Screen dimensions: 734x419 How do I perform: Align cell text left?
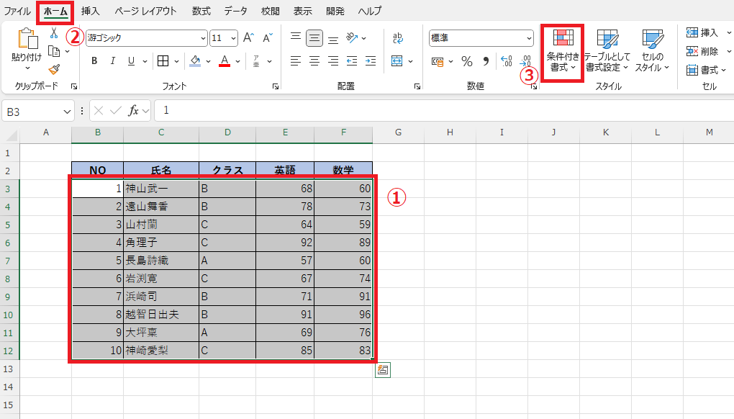coord(295,61)
